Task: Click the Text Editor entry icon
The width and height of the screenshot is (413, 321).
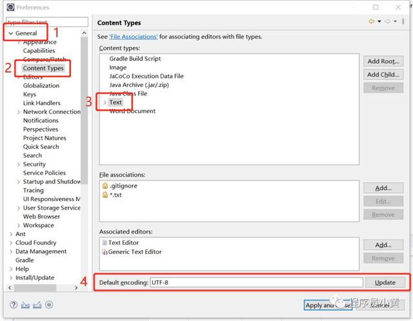Action: click(x=105, y=242)
